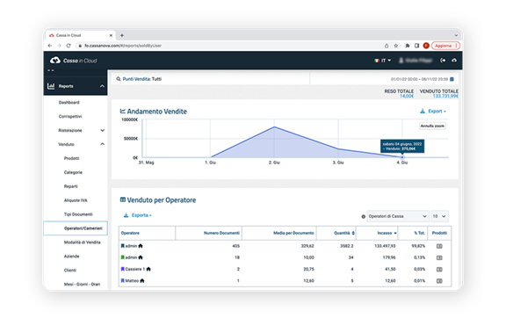This screenshot has height=318, width=506.
Task: Open the rows-per-page 10 dropdown
Action: click(x=439, y=216)
